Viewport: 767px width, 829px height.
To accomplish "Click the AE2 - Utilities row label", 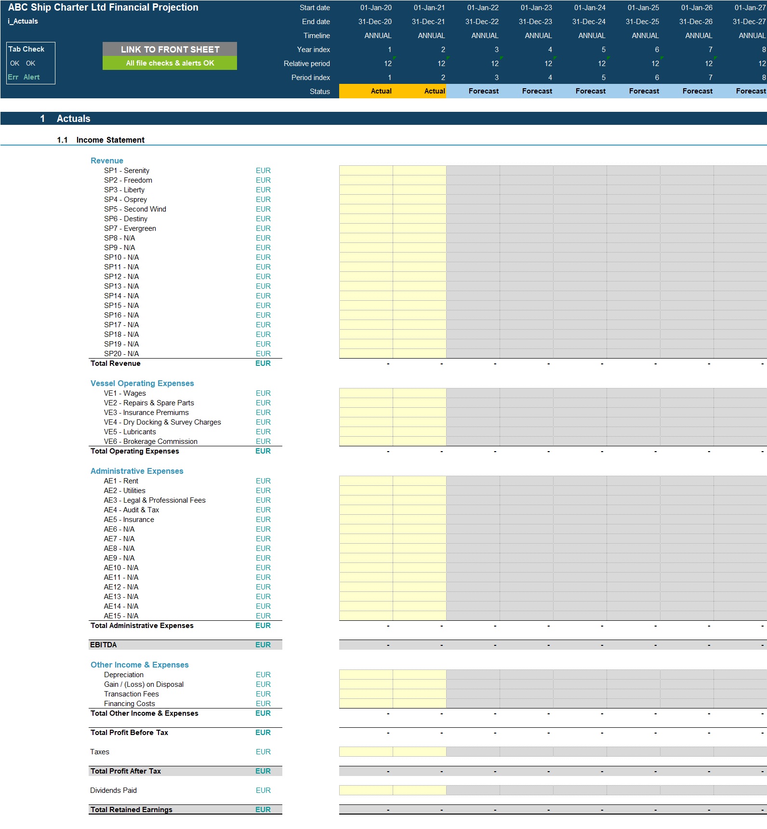I will (124, 491).
